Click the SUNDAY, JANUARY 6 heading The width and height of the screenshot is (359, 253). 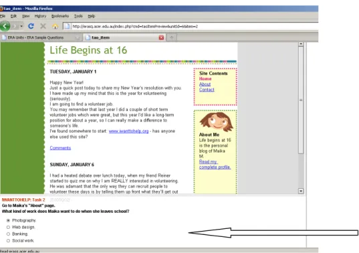[x=72, y=165]
